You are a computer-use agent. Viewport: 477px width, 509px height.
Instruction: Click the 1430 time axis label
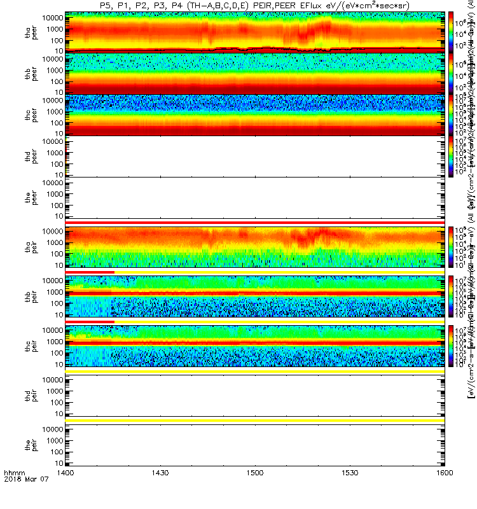click(x=160, y=473)
